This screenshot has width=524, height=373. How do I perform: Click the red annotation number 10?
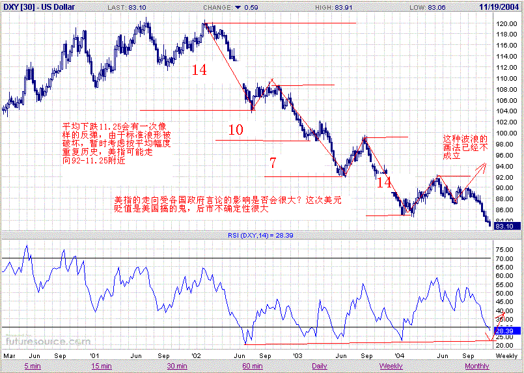236,130
